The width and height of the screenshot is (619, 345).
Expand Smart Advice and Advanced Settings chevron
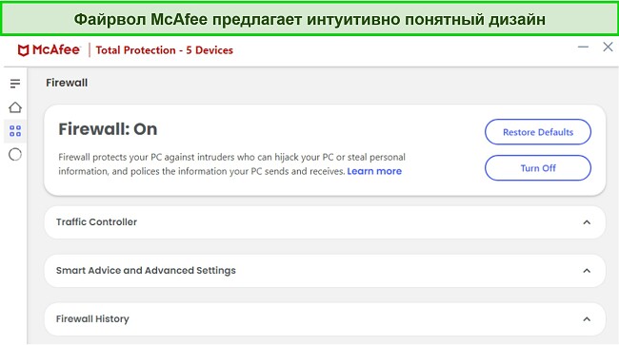(587, 271)
